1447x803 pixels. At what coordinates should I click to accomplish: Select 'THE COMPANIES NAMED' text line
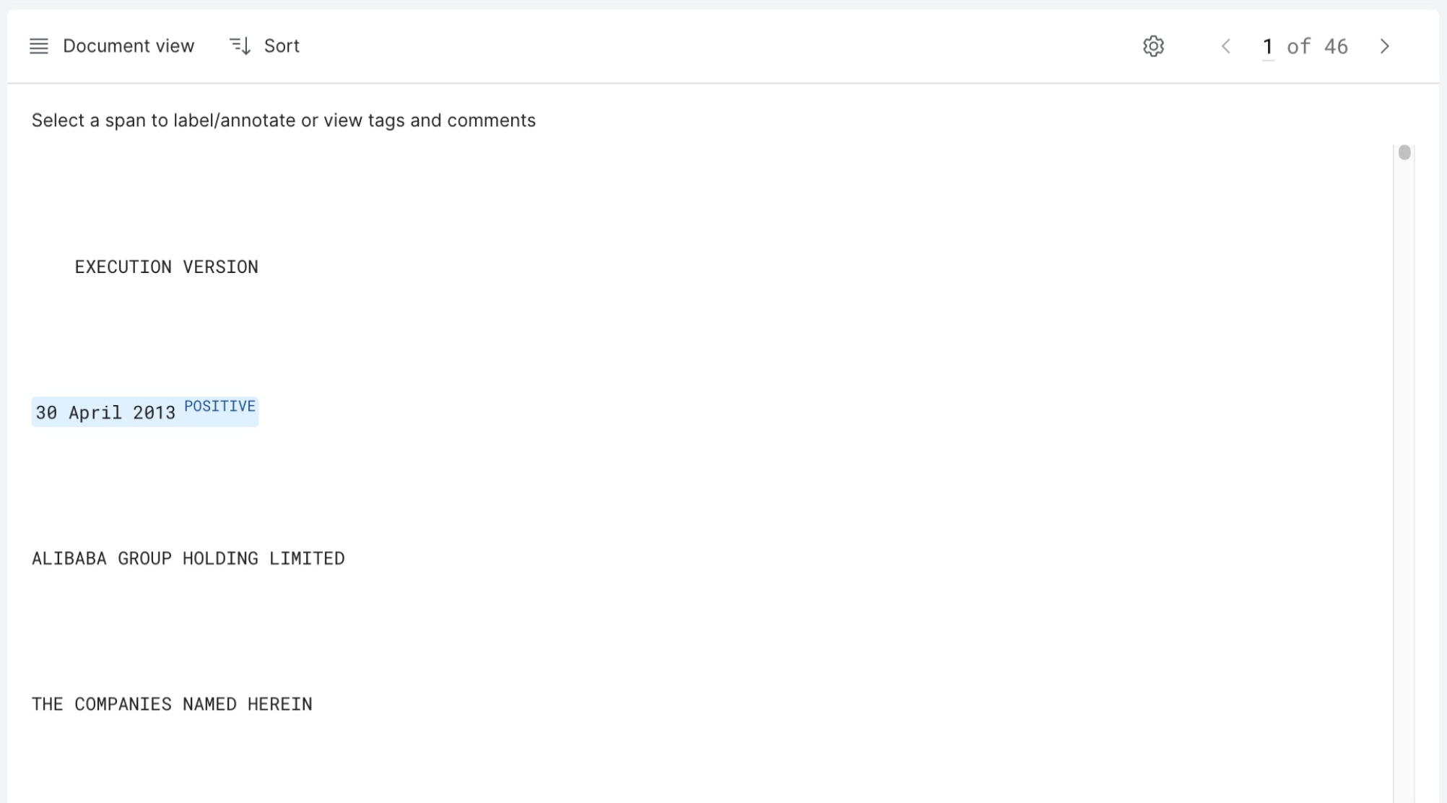point(134,704)
